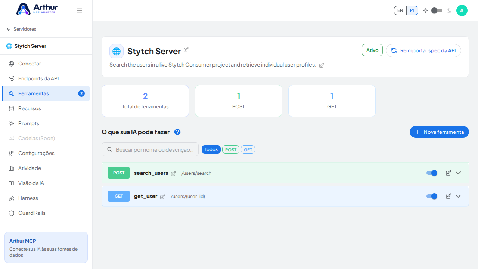
Task: Expand the get_user tool row
Action: (x=458, y=196)
